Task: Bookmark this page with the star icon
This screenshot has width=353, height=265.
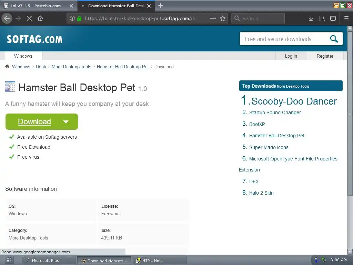Action: tap(223, 18)
